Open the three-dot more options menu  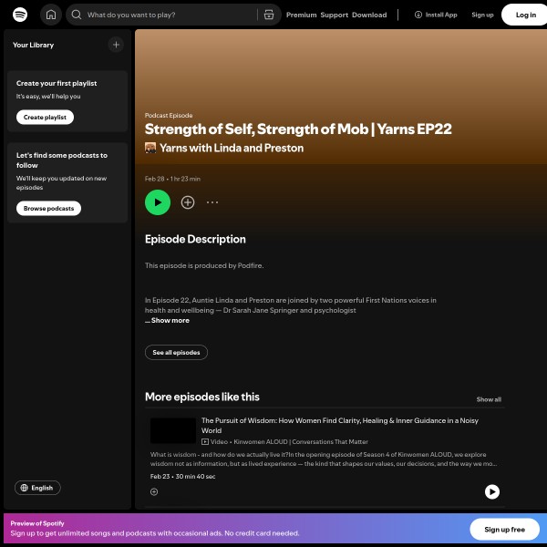pyautogui.click(x=212, y=202)
